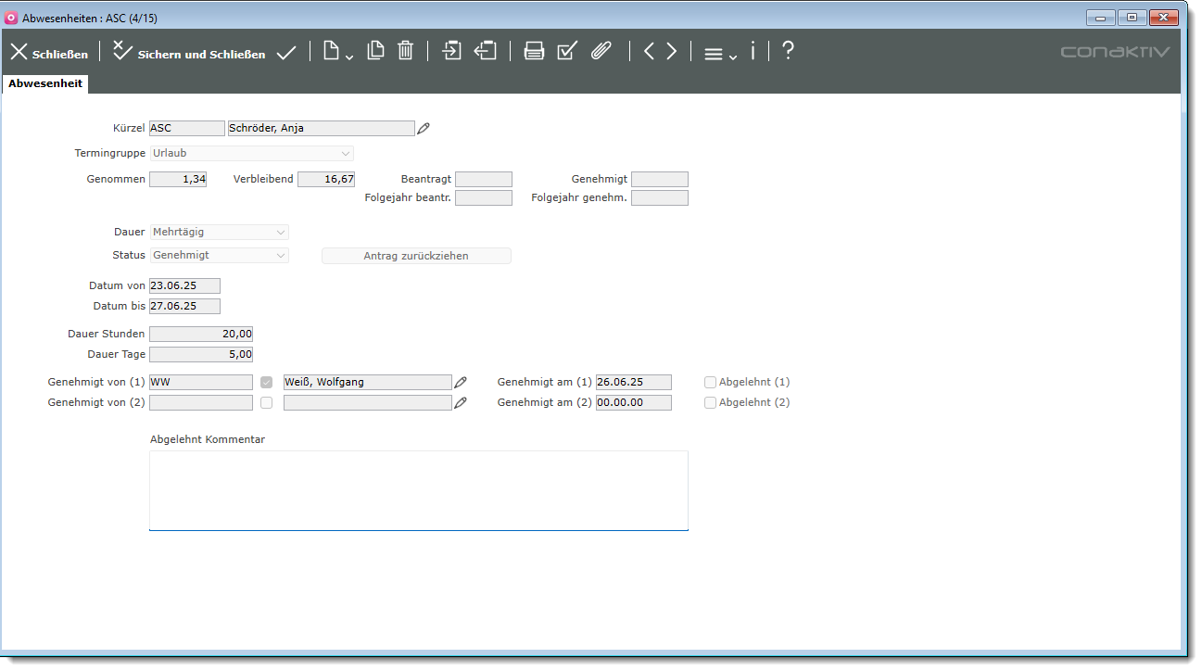1202x671 pixels.
Task: Click pencil icon next to Schröder, Anja
Action: point(424,129)
